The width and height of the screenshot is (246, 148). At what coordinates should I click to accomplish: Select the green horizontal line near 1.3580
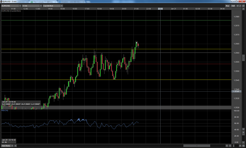click(116, 20)
